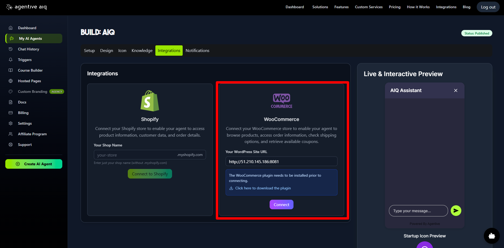504x248 pixels.
Task: Click the Hosted Pages globe icon
Action: (11, 81)
